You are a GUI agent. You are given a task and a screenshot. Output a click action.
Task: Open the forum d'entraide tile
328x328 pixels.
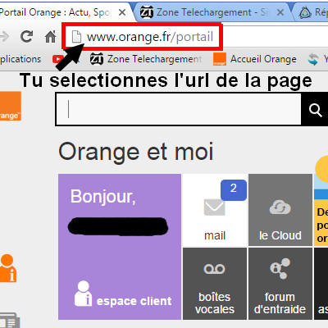(280, 284)
